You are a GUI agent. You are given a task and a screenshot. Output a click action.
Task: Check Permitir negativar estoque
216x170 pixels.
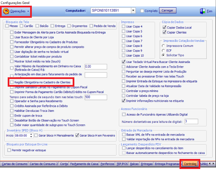pyautogui.click(x=9, y=150)
